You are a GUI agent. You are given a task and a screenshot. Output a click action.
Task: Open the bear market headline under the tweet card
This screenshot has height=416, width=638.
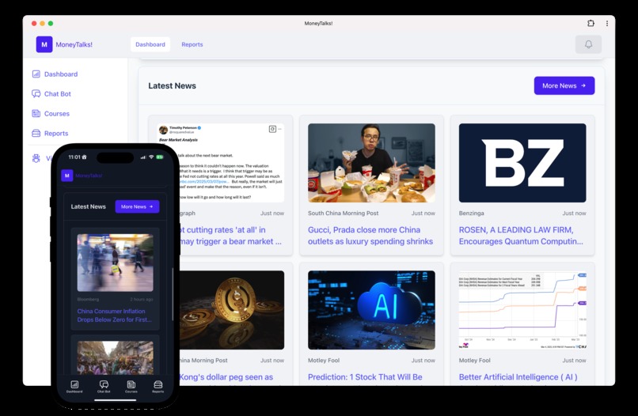click(230, 236)
